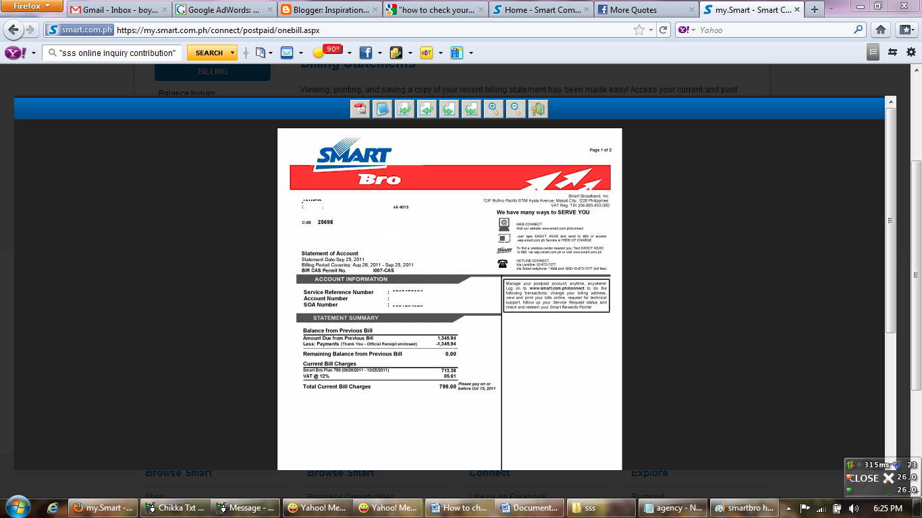
Task: Go to next page of statement
Action: click(x=449, y=109)
